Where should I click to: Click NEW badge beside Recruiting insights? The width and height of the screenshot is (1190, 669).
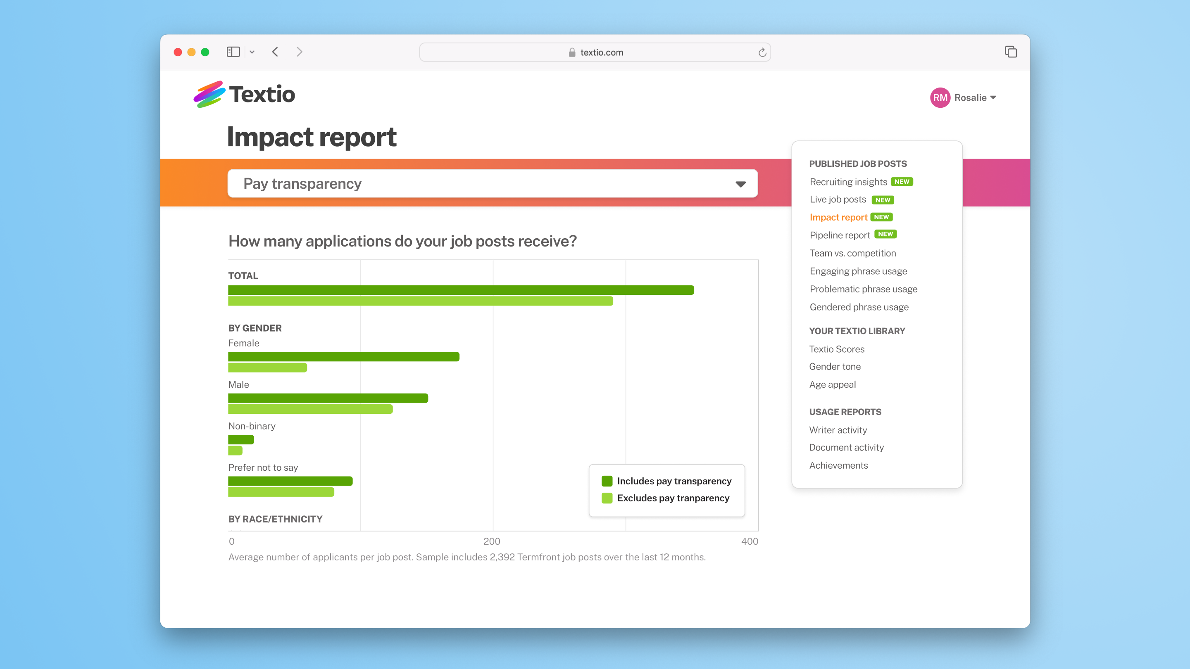902,181
